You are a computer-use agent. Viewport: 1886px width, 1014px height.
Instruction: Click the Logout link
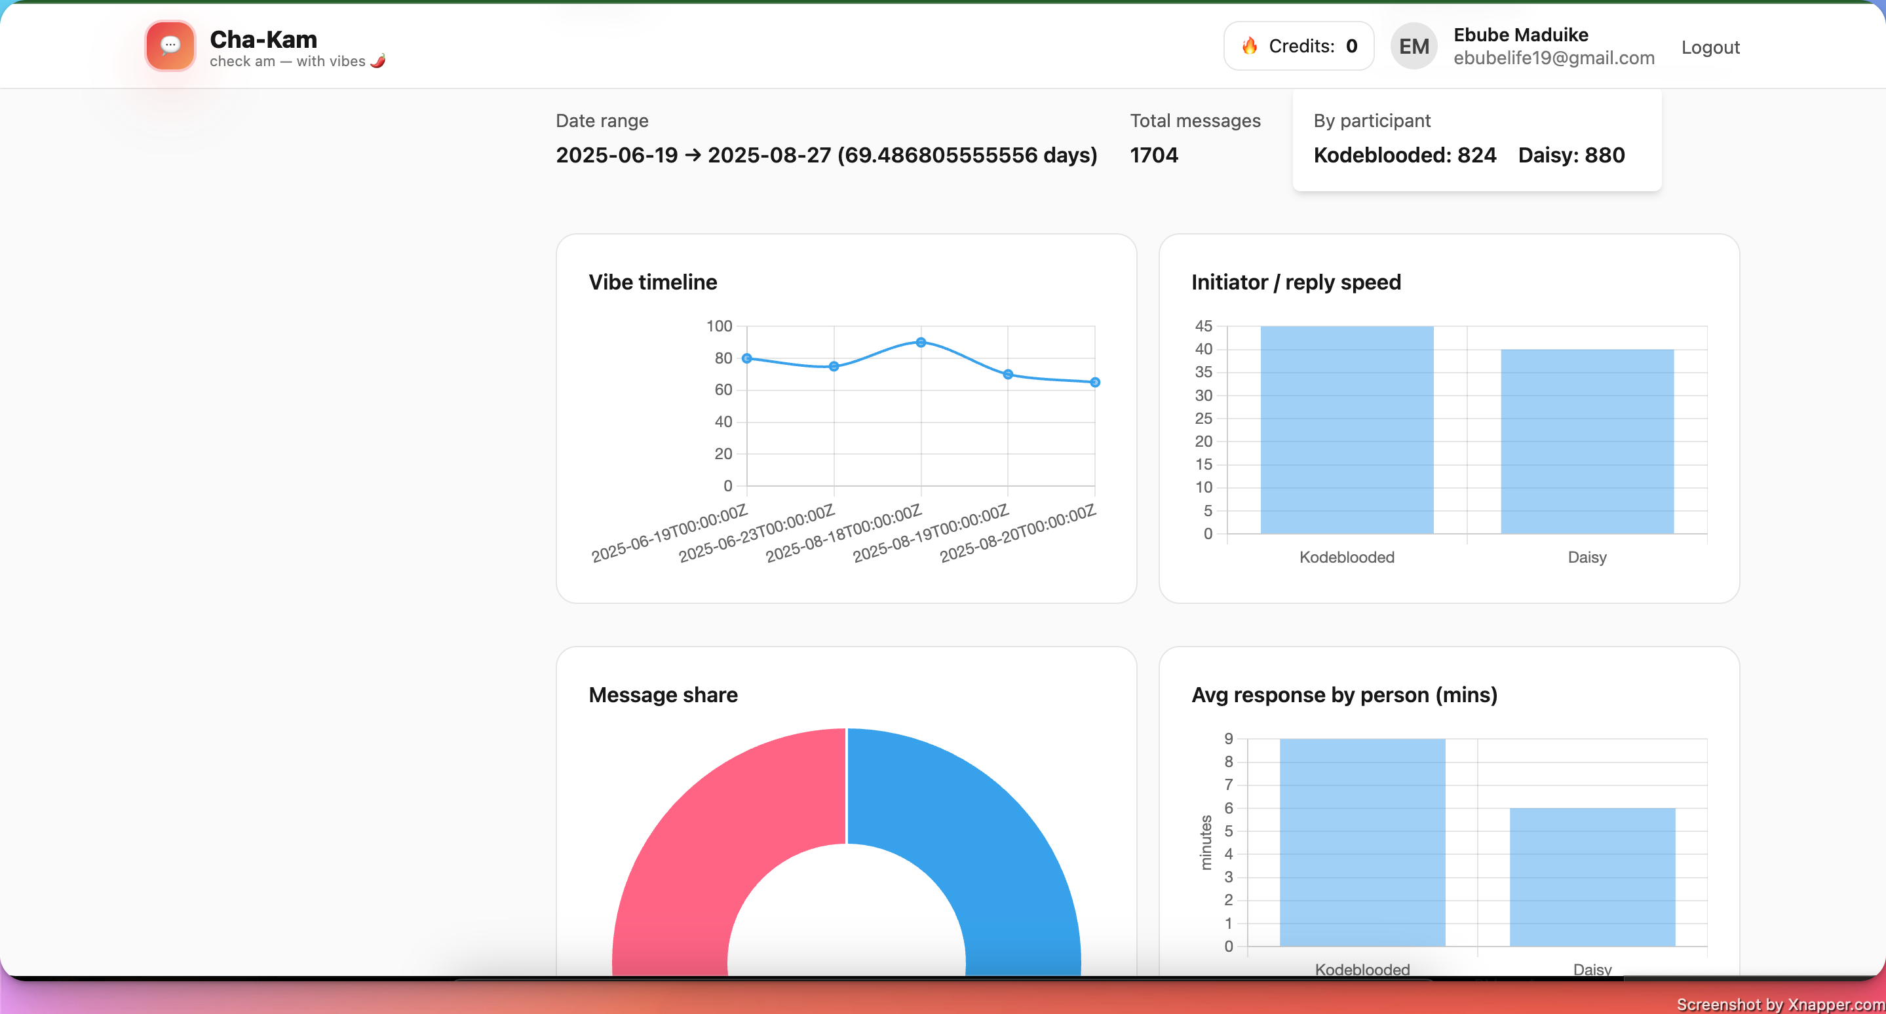(1710, 47)
